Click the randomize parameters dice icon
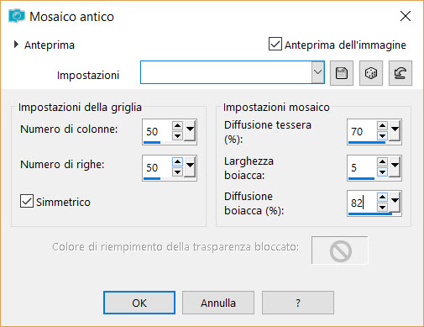Viewport: 424px width, 327px height. (371, 73)
